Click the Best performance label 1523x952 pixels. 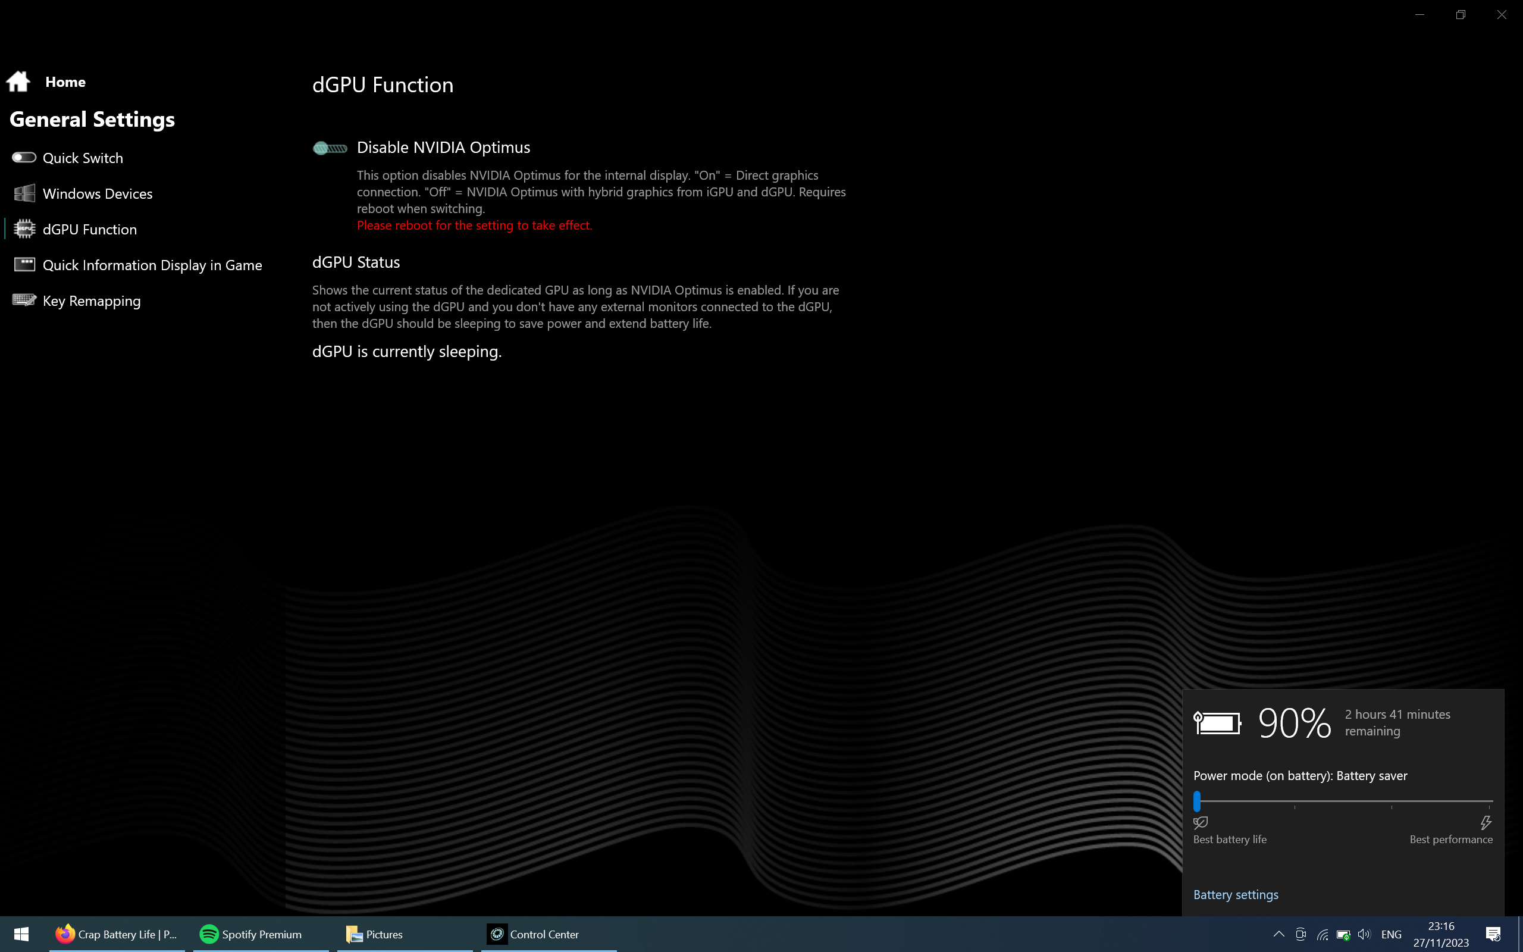(1450, 840)
